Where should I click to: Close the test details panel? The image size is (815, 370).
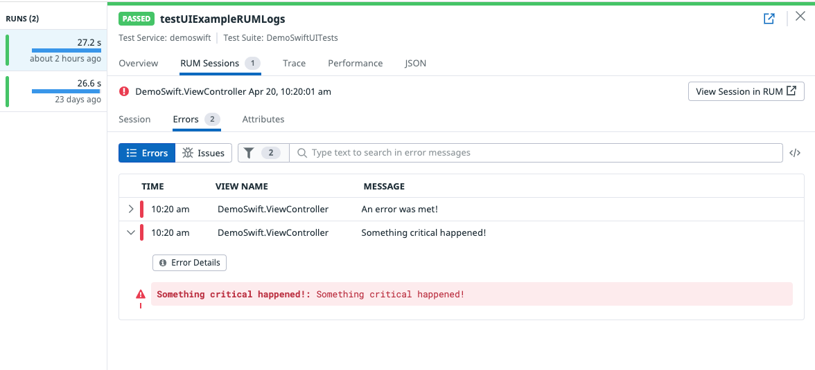point(800,17)
